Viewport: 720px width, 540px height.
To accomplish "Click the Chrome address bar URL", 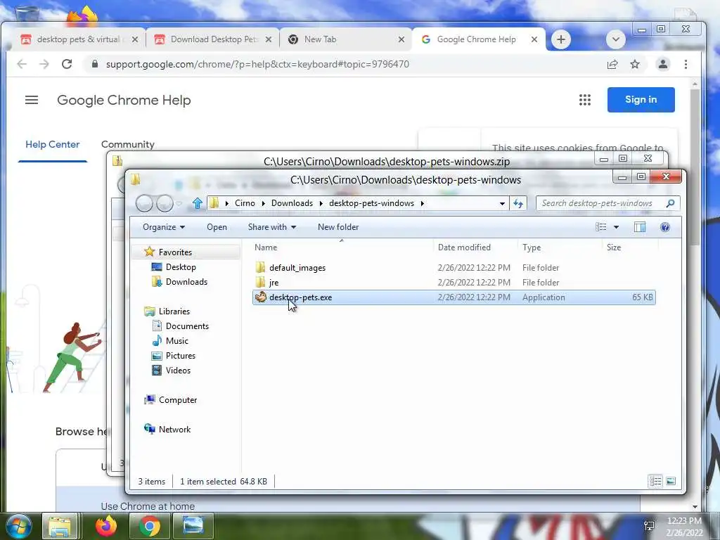I will point(257,64).
